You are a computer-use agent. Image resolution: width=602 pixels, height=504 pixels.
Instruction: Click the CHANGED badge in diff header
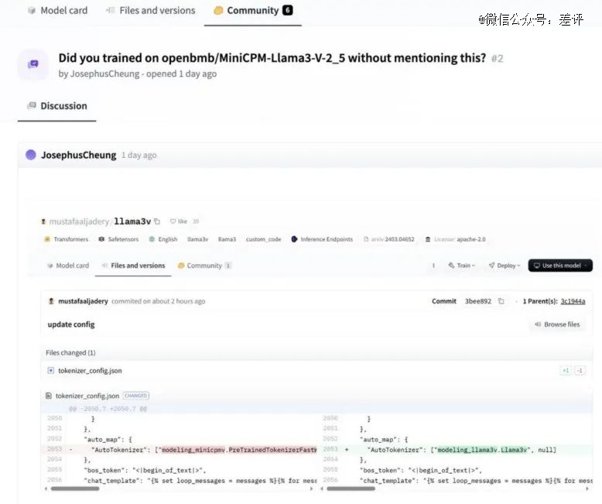pyautogui.click(x=136, y=396)
